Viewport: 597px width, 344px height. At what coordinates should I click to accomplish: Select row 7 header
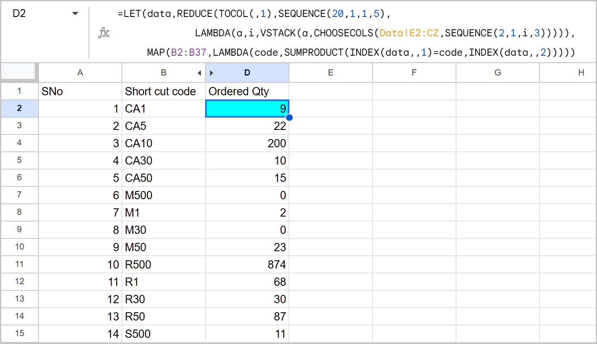(x=19, y=195)
